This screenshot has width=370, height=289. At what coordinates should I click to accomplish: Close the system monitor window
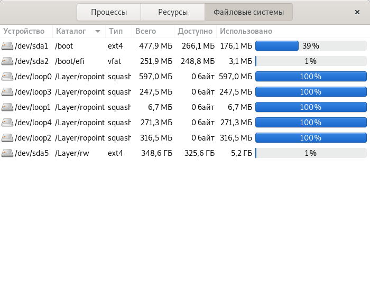357,12
